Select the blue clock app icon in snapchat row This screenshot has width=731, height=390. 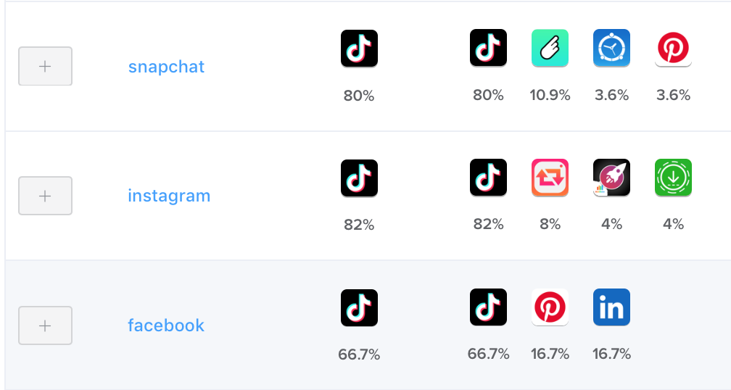pos(611,49)
